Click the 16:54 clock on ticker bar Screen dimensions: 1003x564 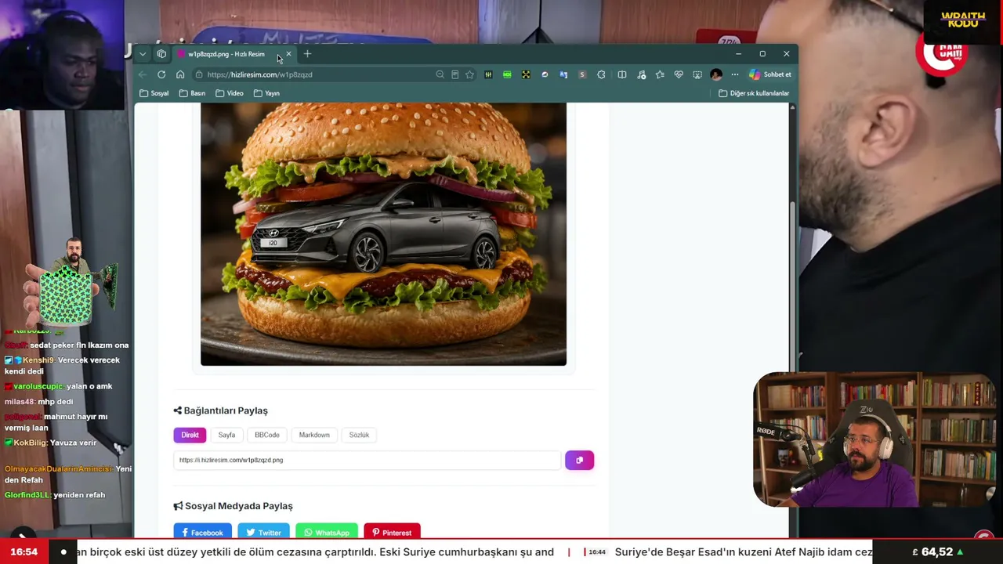coord(24,552)
